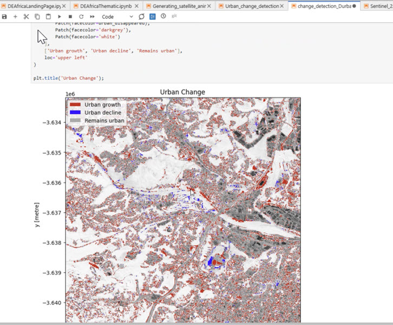Switch to the DEAfricaThematic.ipynb tab
The width and height of the screenshot is (393, 325).
point(106,6)
